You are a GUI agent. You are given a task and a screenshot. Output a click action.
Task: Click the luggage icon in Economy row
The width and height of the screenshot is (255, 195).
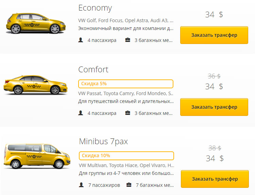click(x=128, y=40)
